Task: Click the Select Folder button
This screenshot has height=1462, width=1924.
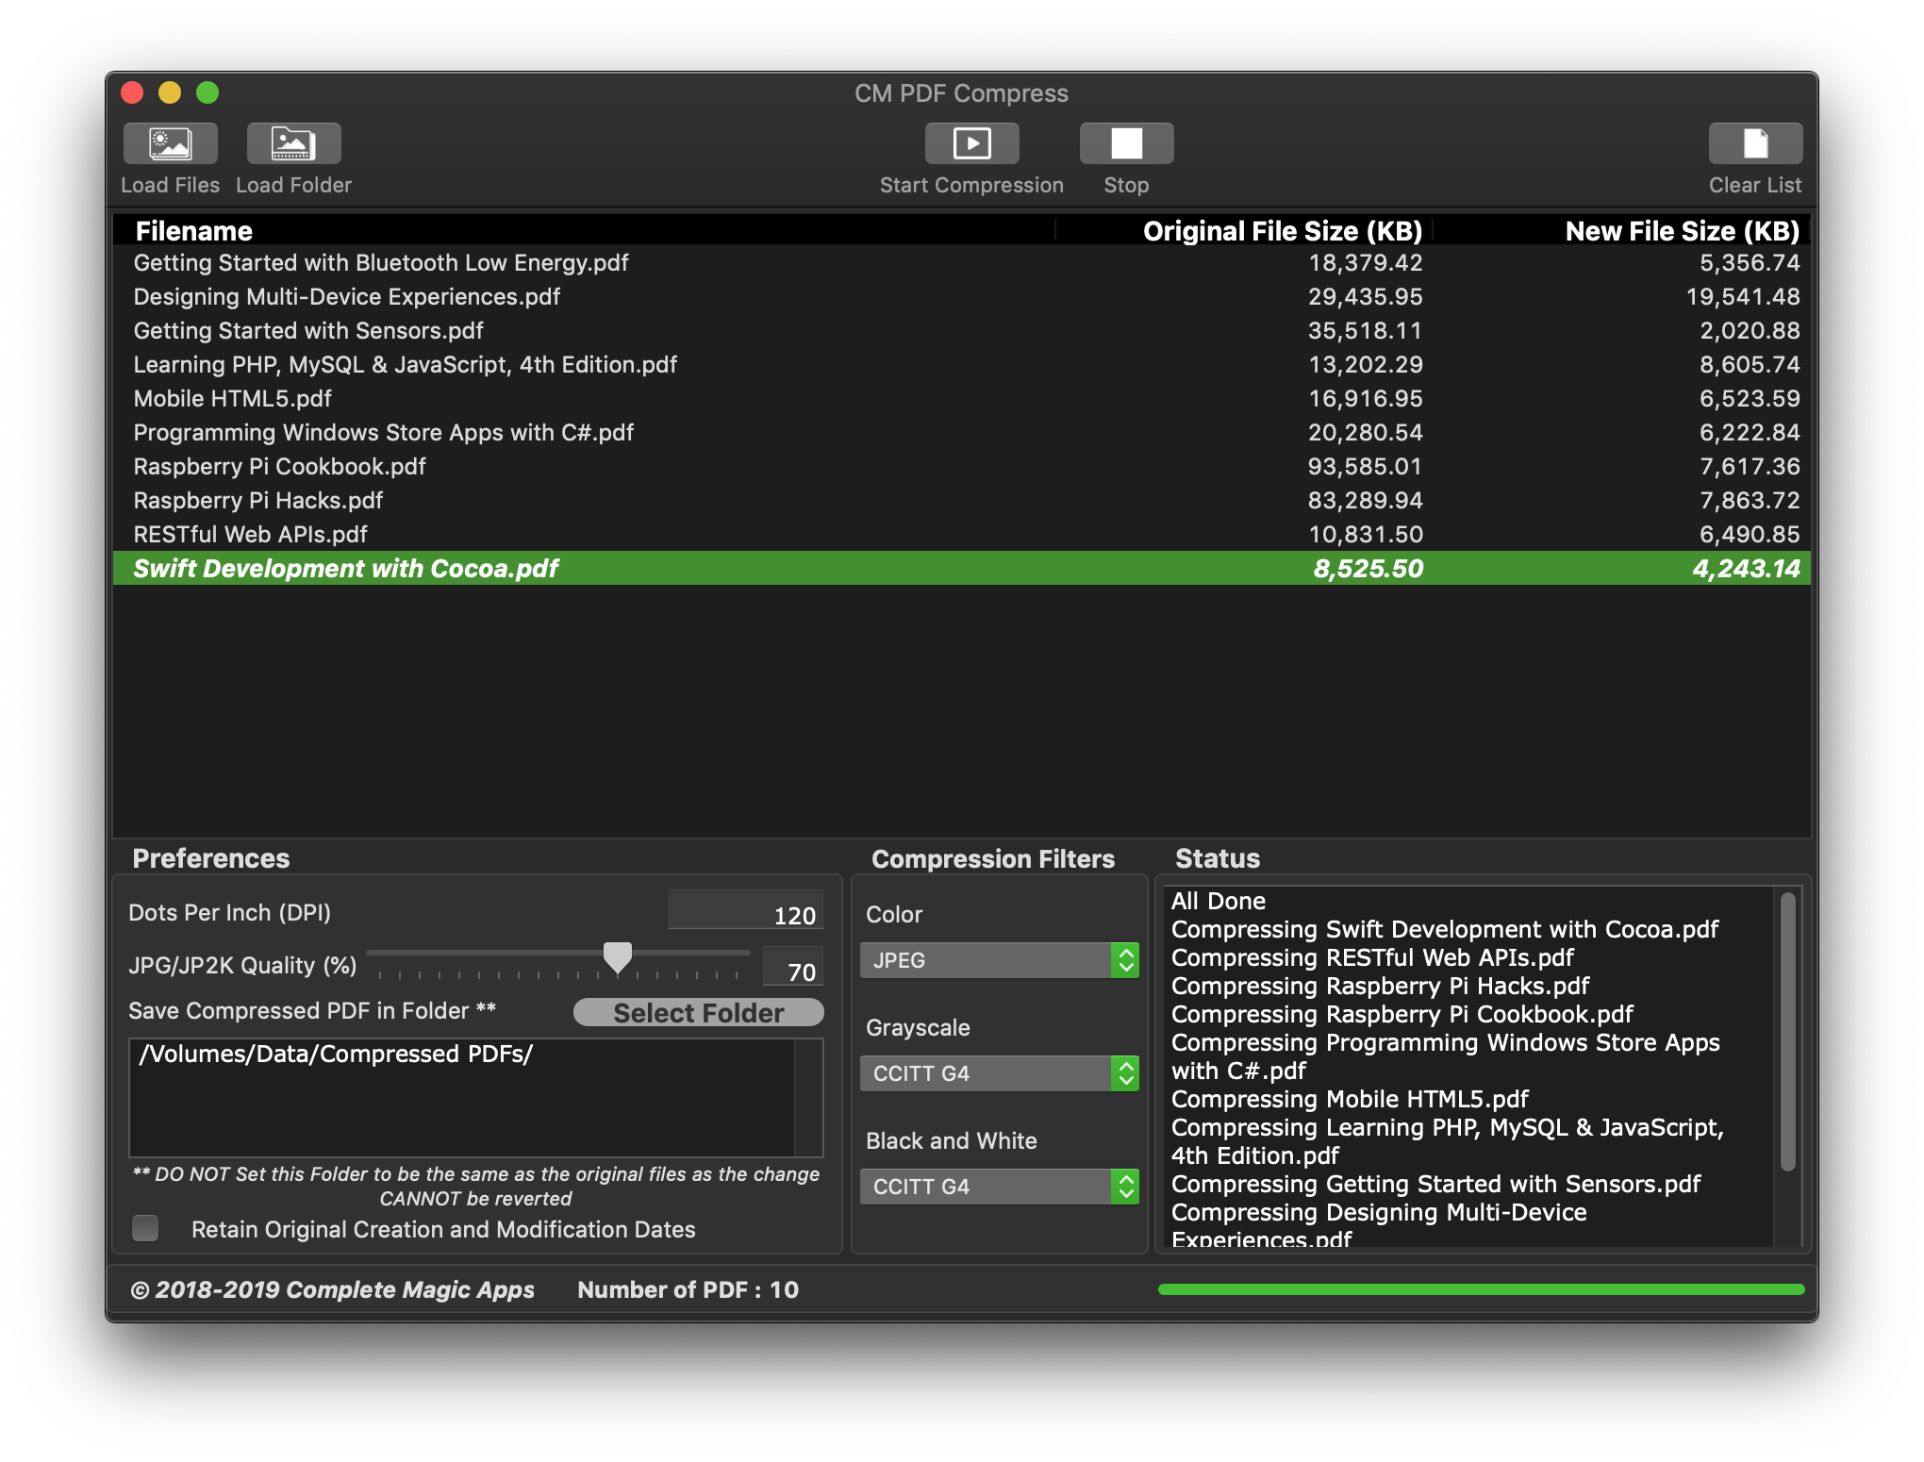Action: 698,1013
